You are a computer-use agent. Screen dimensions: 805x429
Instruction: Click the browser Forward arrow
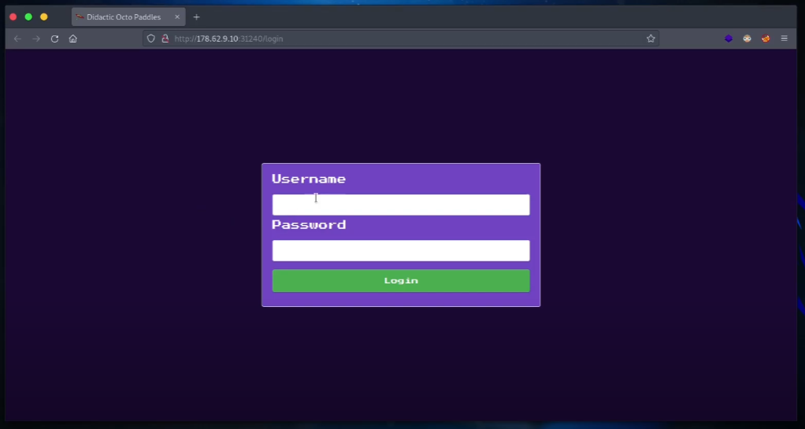pos(36,39)
